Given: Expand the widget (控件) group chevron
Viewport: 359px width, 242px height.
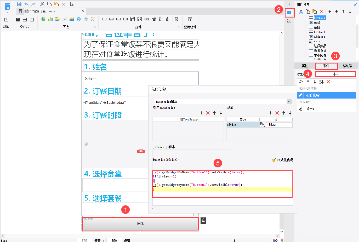Looking at the screenshot, I should (179, 27).
